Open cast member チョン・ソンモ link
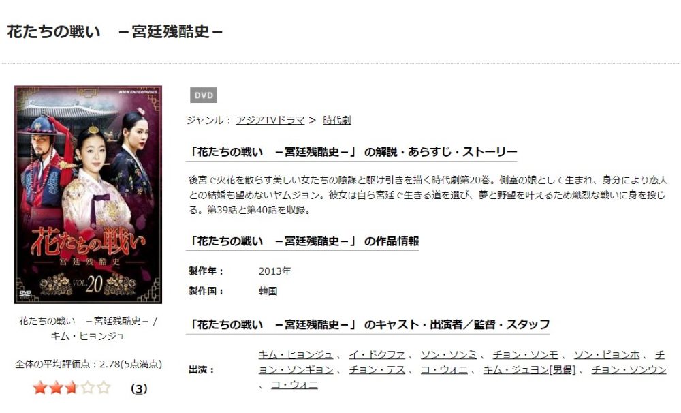Screen dimensions: 681x413 tap(525, 355)
